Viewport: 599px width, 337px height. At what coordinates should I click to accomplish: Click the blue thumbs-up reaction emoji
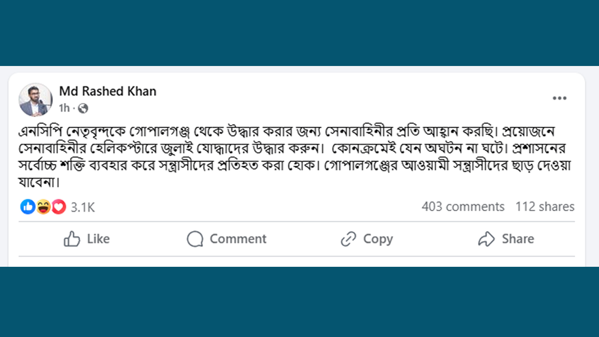pyautogui.click(x=28, y=206)
